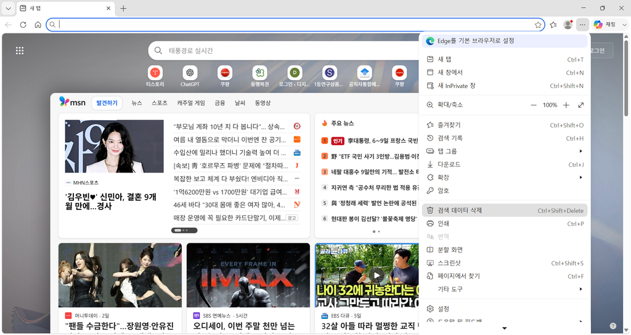Screen dimensions: 631x335
Task: Open the 신민아 결혼 headline article
Action: click(x=111, y=201)
